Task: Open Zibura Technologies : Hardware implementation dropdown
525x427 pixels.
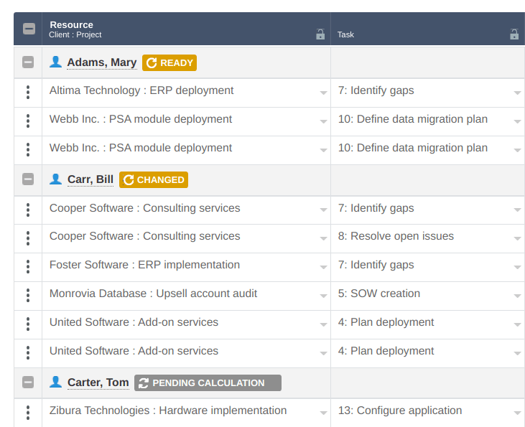Action: (323, 413)
